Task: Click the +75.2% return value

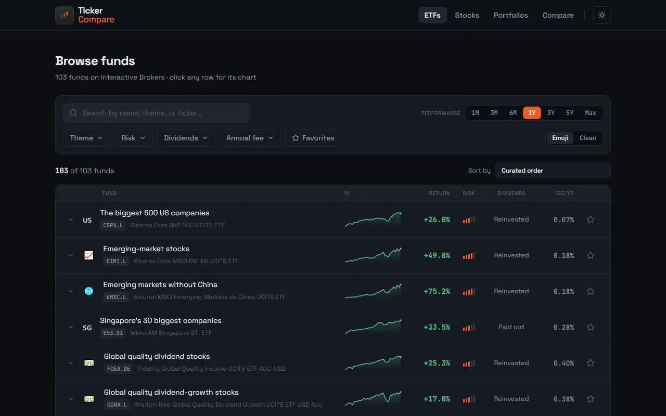Action: tap(437, 291)
